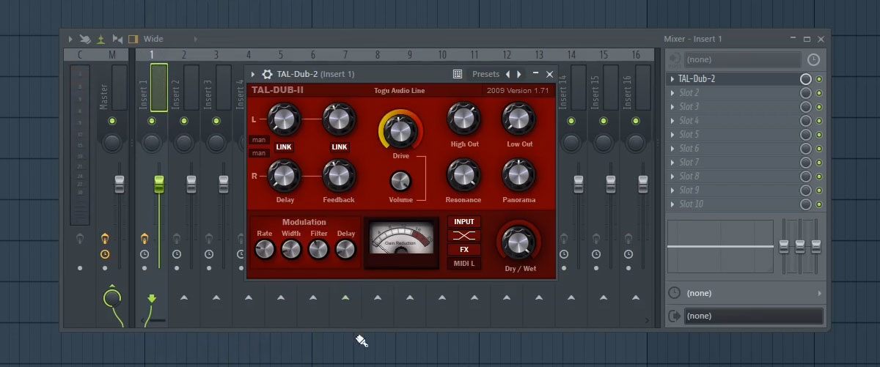Screen dimensions: 880x367
Task: Click the Drive knob
Action: pyautogui.click(x=400, y=131)
